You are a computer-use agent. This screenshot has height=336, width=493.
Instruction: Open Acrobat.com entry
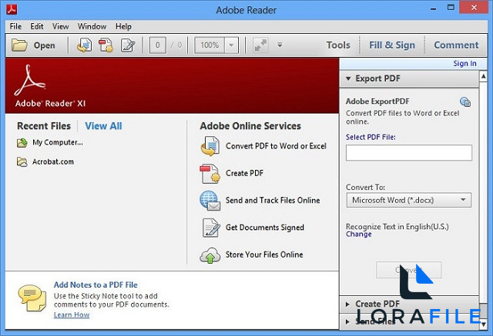(x=53, y=162)
